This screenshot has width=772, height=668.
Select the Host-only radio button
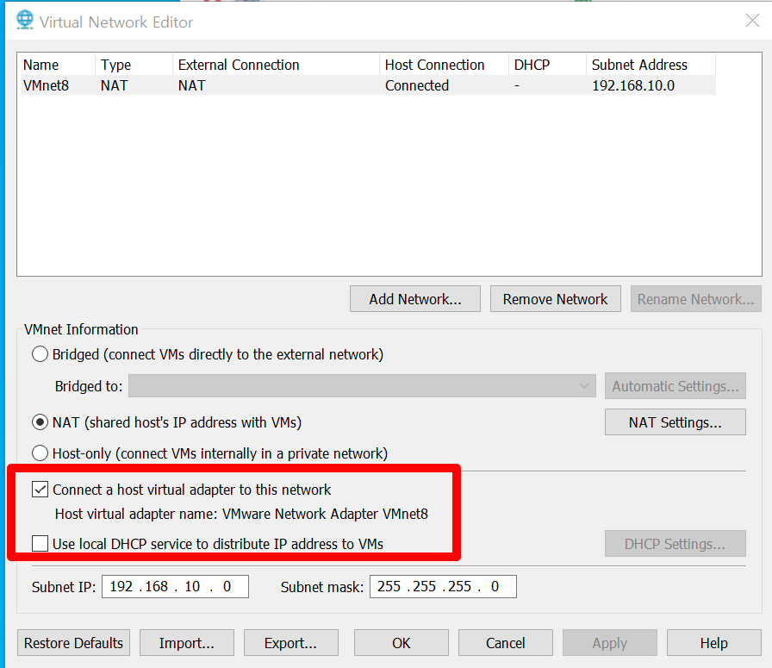tap(40, 453)
